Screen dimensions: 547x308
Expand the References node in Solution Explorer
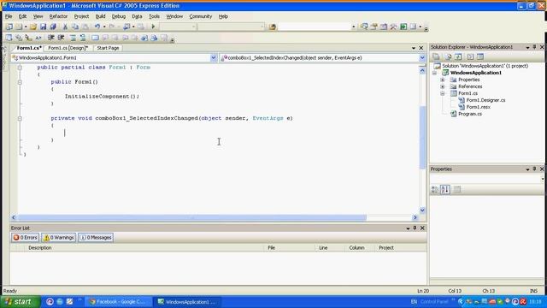443,86
